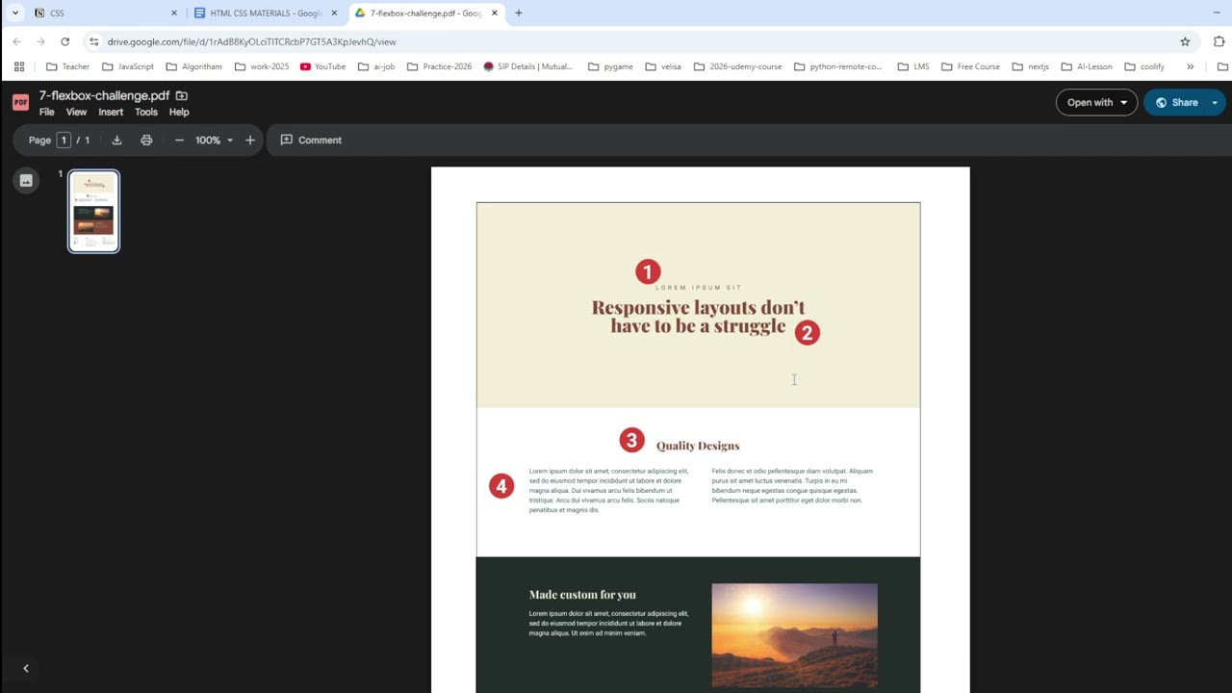Viewport: 1232px width, 693px height.
Task: Open the Practice-2026 bookmark folder
Action: tap(440, 66)
